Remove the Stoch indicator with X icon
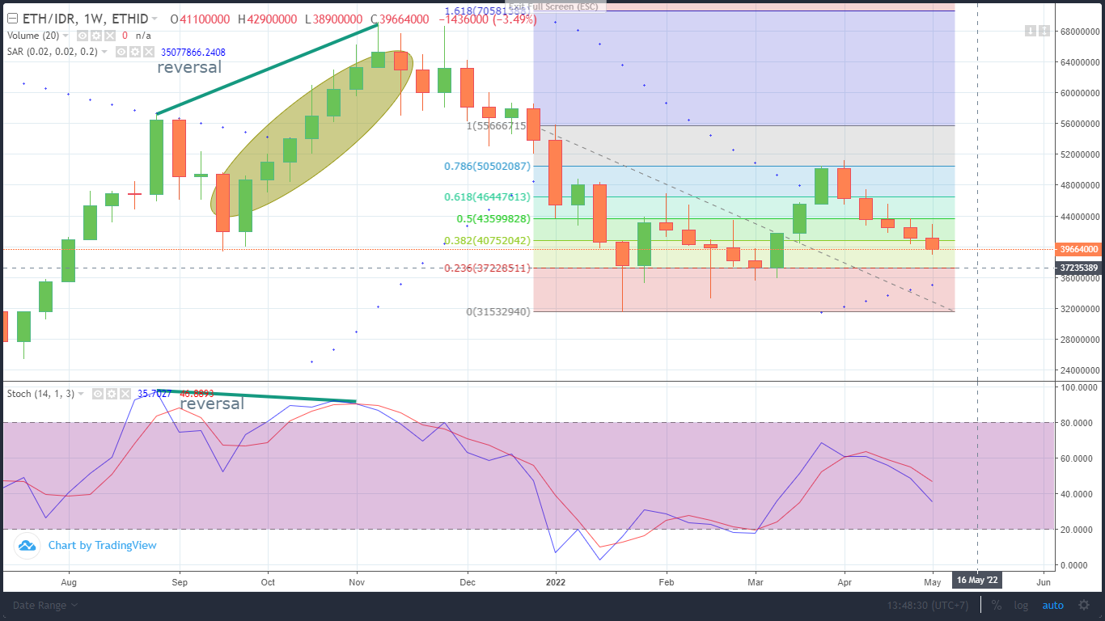 [125, 394]
